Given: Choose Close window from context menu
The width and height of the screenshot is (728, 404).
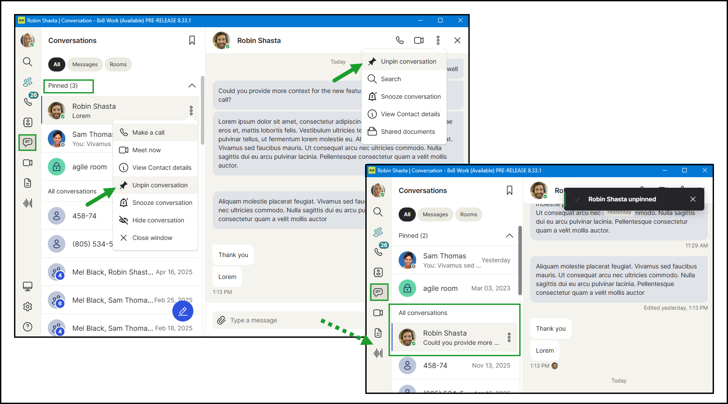Looking at the screenshot, I should click(x=156, y=238).
